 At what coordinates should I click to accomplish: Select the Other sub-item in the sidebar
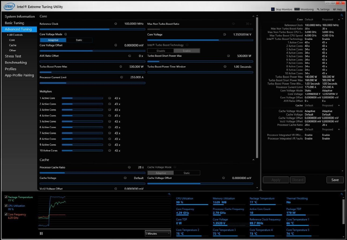[13, 50]
